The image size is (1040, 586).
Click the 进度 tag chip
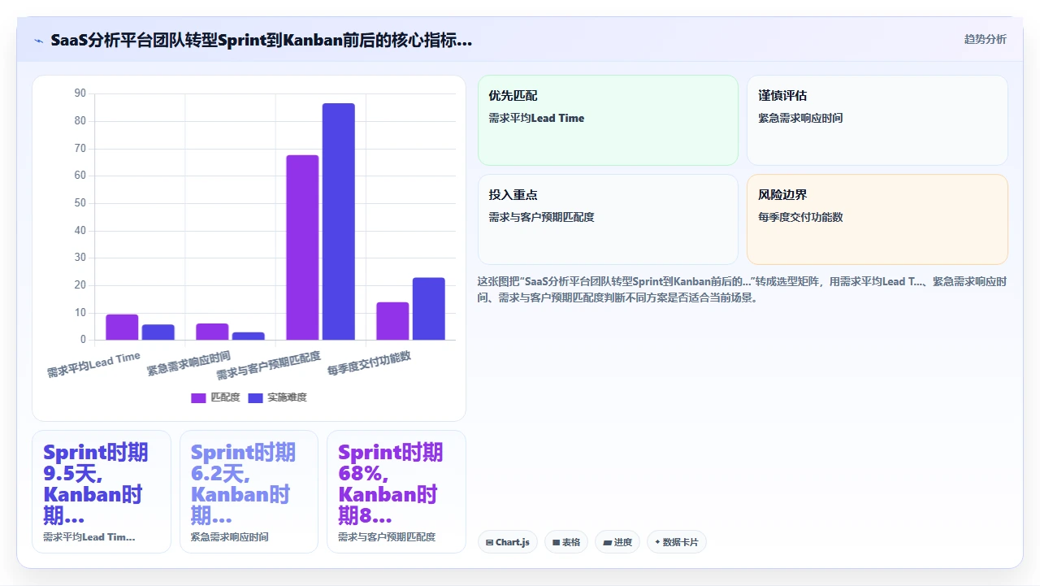617,542
